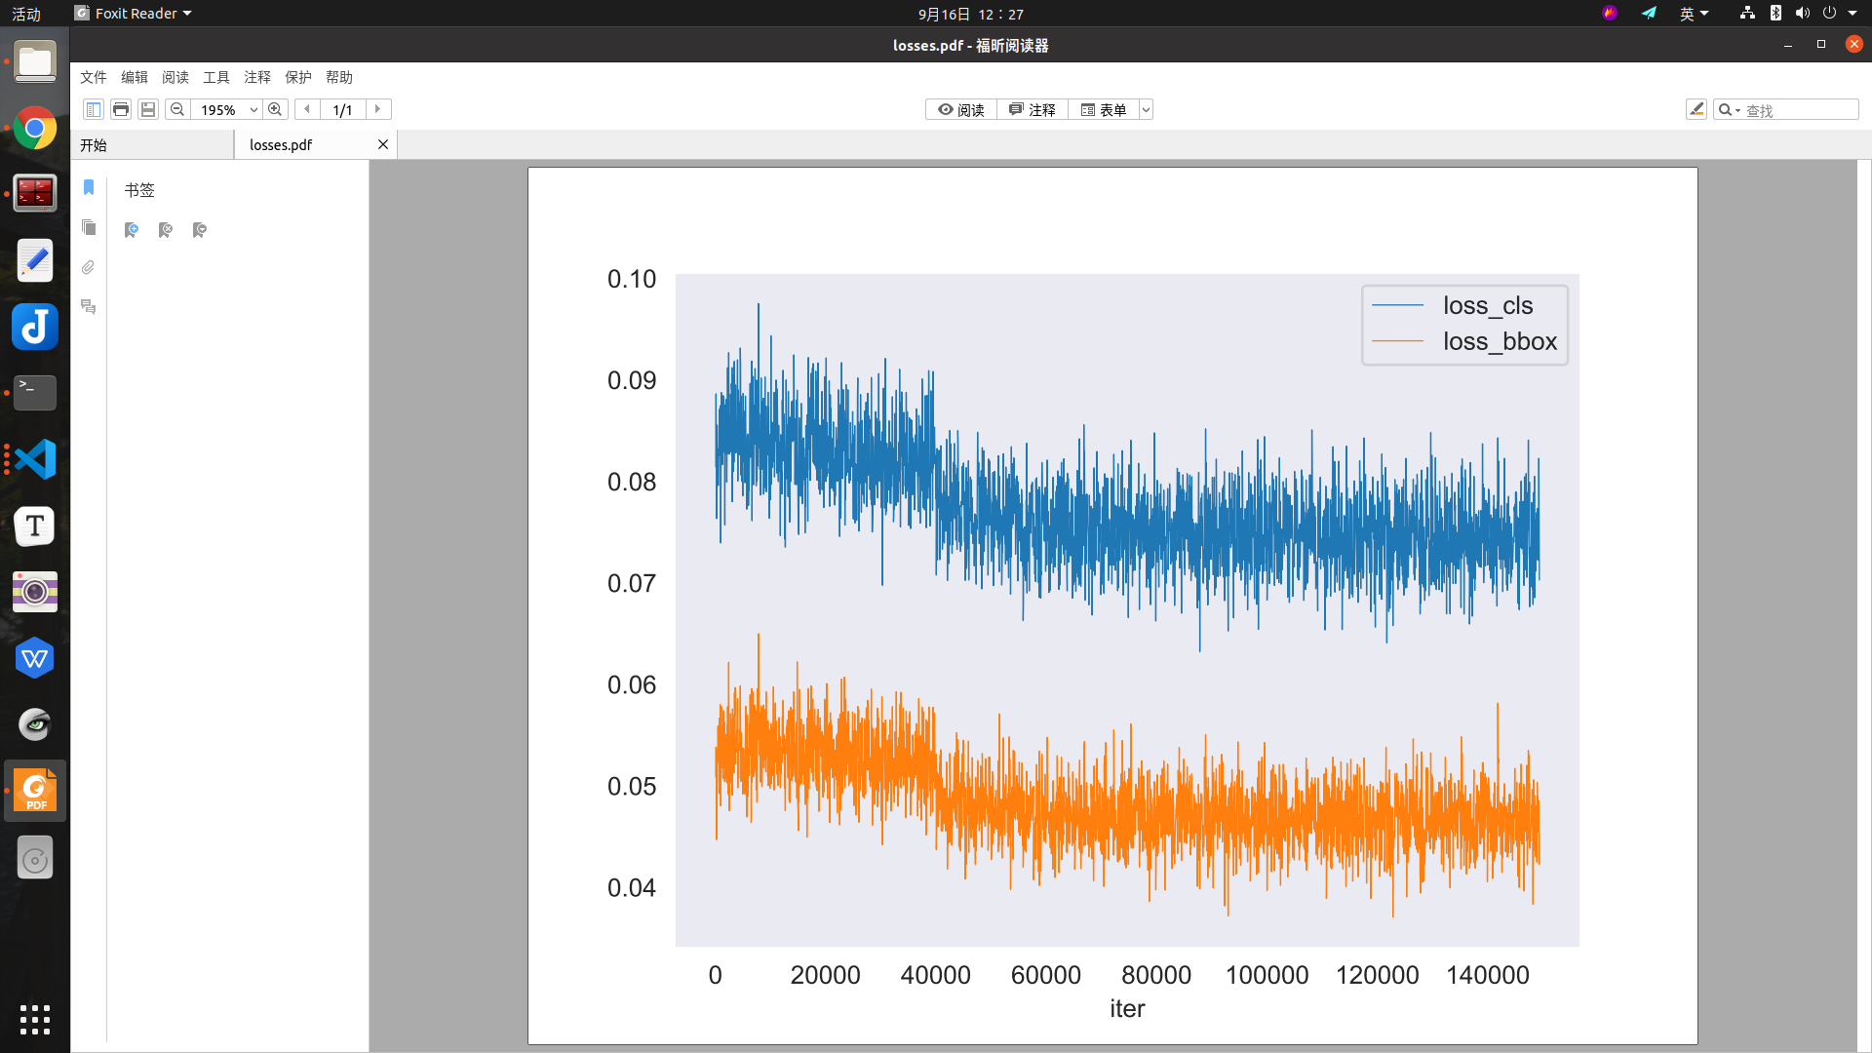Toggle the navigation panel visibility icon

(93, 109)
